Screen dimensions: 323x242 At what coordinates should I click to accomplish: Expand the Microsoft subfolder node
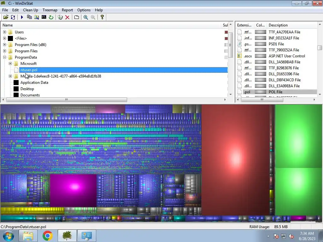10,64
